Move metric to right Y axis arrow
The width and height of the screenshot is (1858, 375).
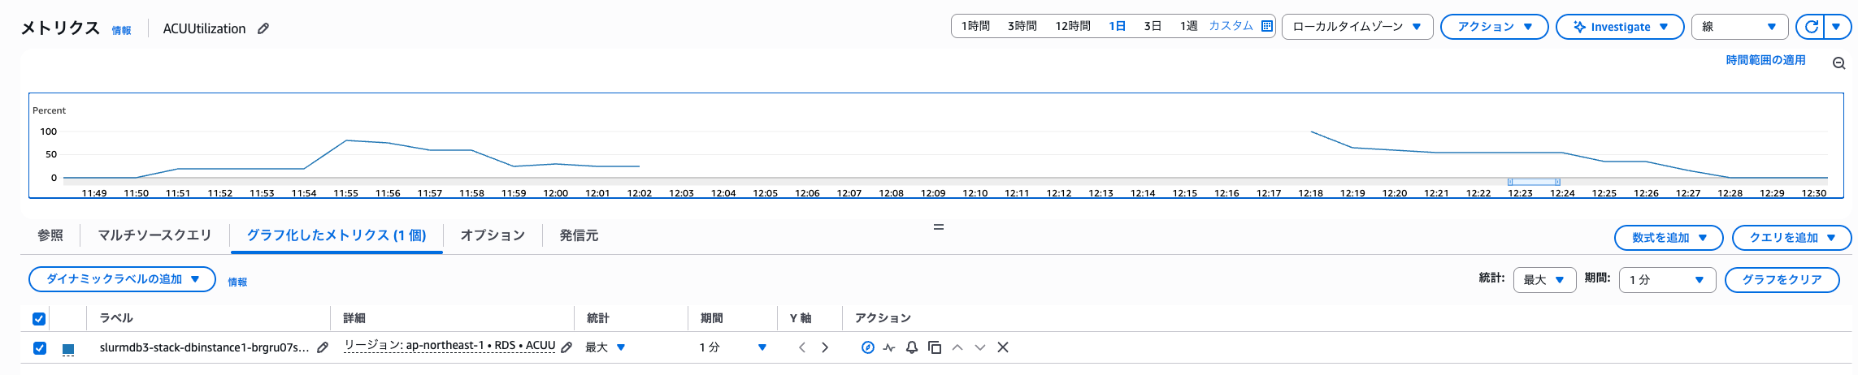coord(825,347)
